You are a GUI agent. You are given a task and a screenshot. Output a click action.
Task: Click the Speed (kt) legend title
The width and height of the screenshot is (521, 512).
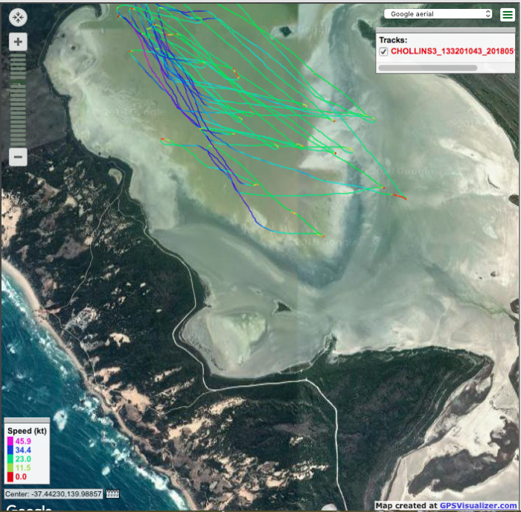click(x=27, y=431)
